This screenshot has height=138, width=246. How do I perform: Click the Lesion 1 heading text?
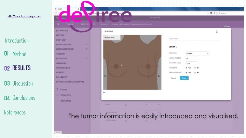[173, 47]
